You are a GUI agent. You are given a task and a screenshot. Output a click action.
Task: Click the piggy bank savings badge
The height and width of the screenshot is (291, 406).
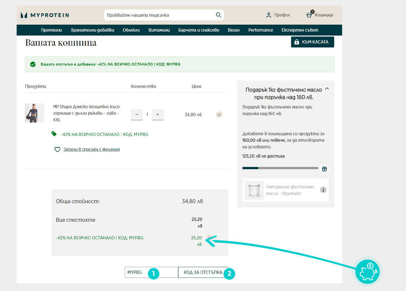tap(367, 271)
